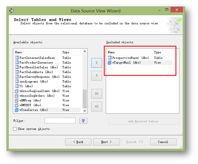Viewport: 198px width, 164px height.
Task: Select FactInternetSalesReas... row text
Action: [x=39, y=58]
